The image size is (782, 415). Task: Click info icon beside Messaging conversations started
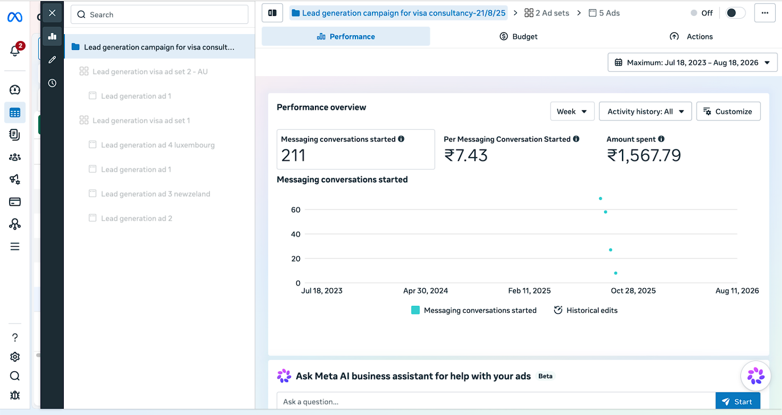point(401,139)
